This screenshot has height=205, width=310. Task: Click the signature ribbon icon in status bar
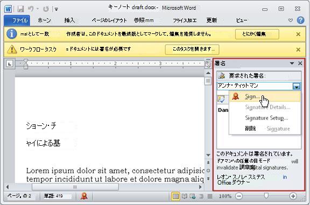84,196
